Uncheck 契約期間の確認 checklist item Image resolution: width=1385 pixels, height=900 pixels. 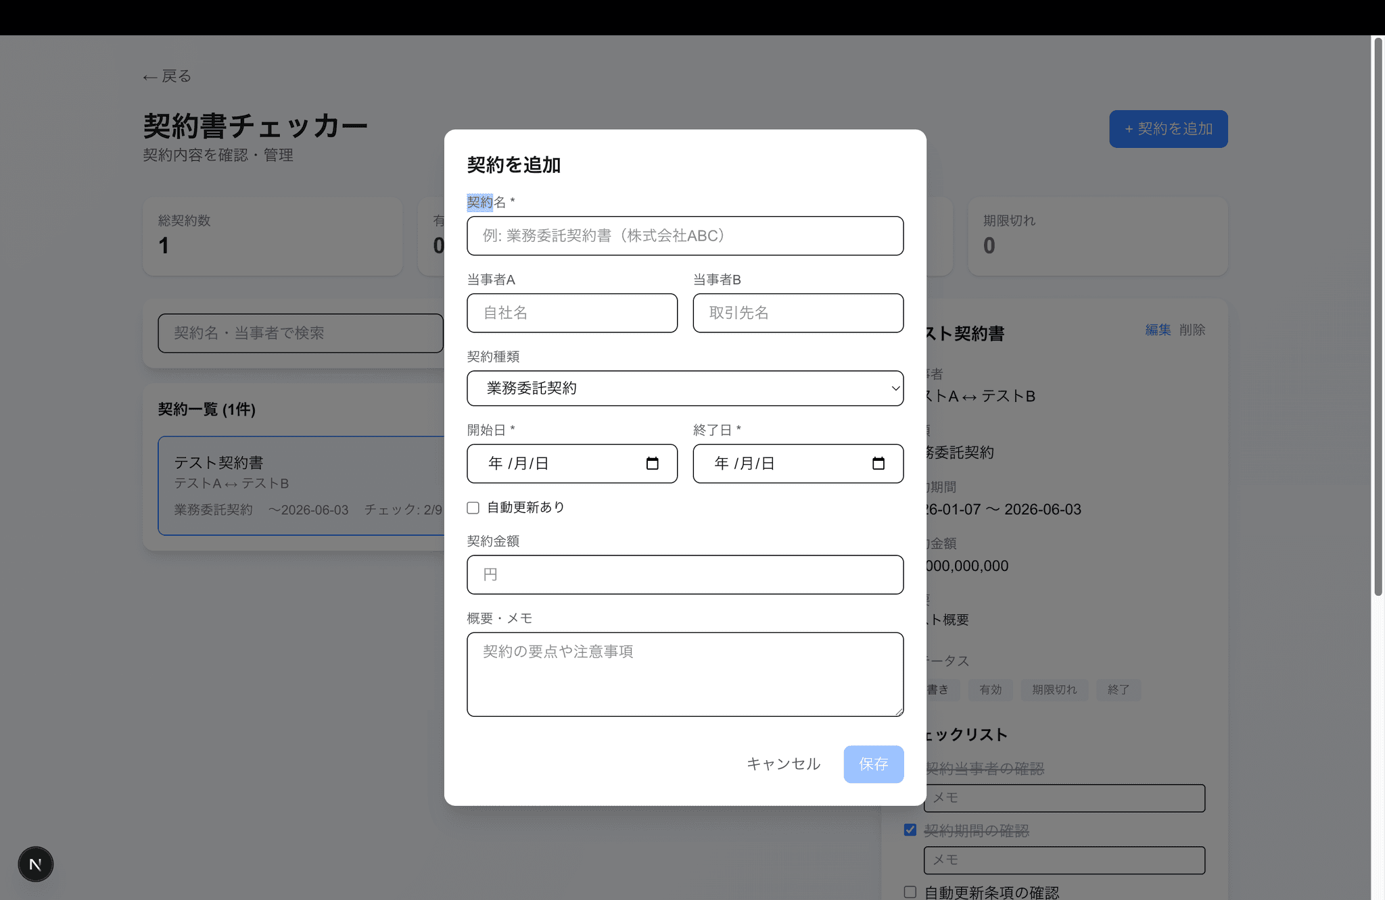(910, 830)
